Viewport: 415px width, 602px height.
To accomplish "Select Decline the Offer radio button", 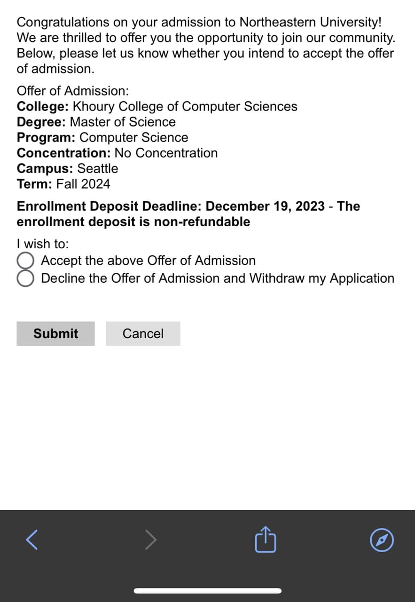I will pos(26,278).
